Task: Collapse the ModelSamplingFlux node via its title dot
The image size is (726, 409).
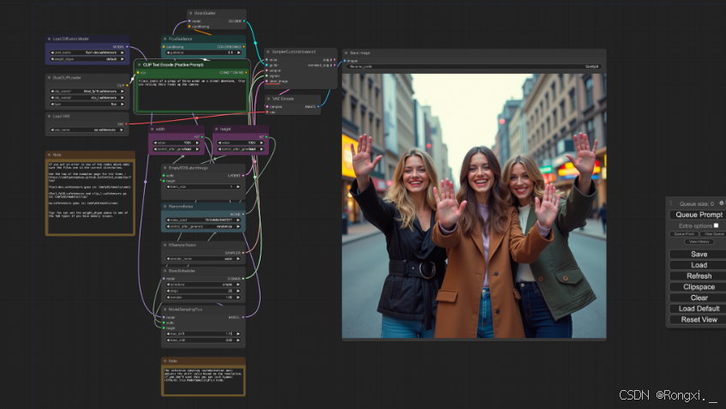Action: pos(165,310)
